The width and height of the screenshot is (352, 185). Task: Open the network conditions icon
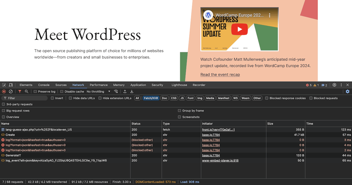click(x=116, y=91)
